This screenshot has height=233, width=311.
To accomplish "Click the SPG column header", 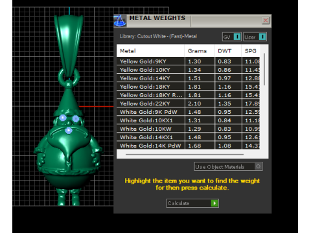I will point(251,51).
